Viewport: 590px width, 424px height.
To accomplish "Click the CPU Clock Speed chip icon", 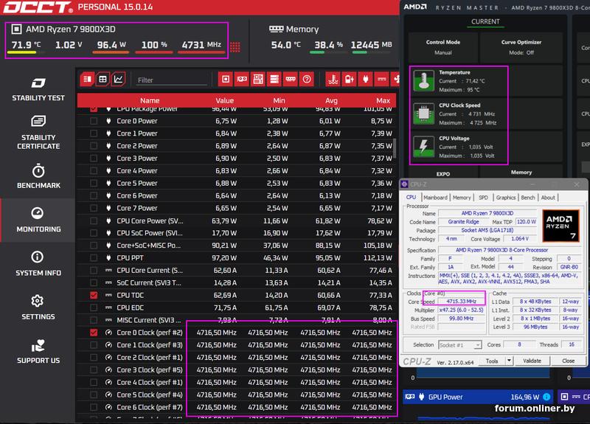I will (423, 114).
